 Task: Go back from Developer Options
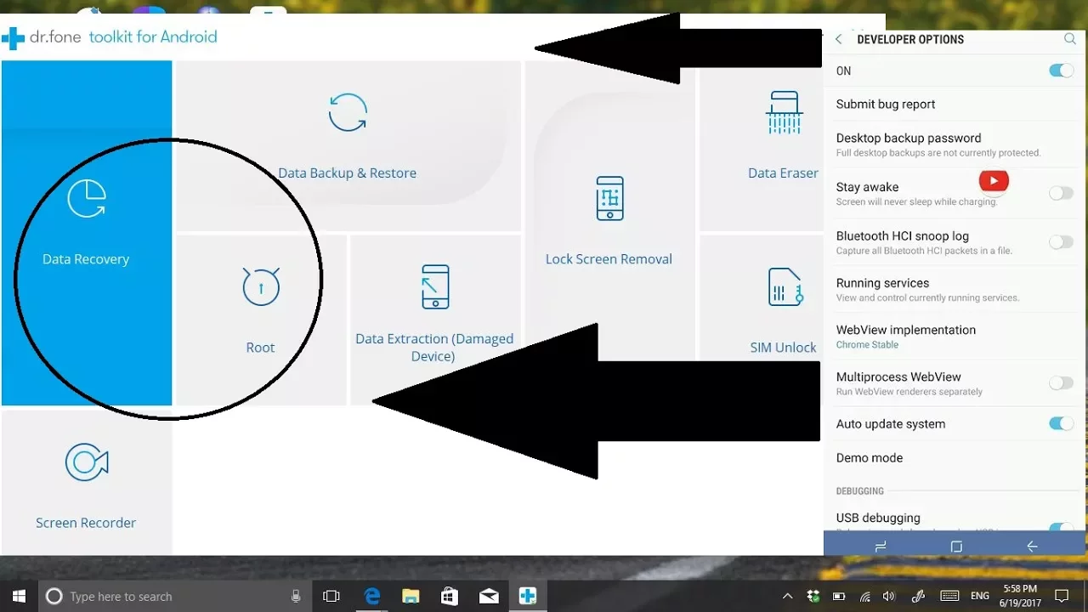pos(839,39)
